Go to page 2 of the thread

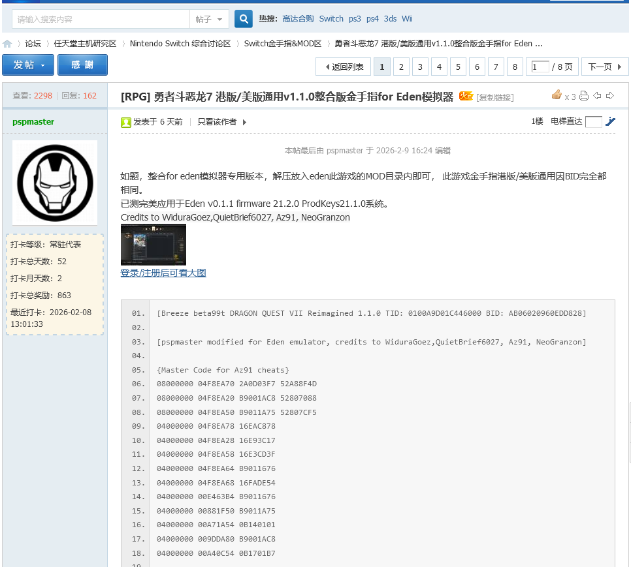[401, 67]
